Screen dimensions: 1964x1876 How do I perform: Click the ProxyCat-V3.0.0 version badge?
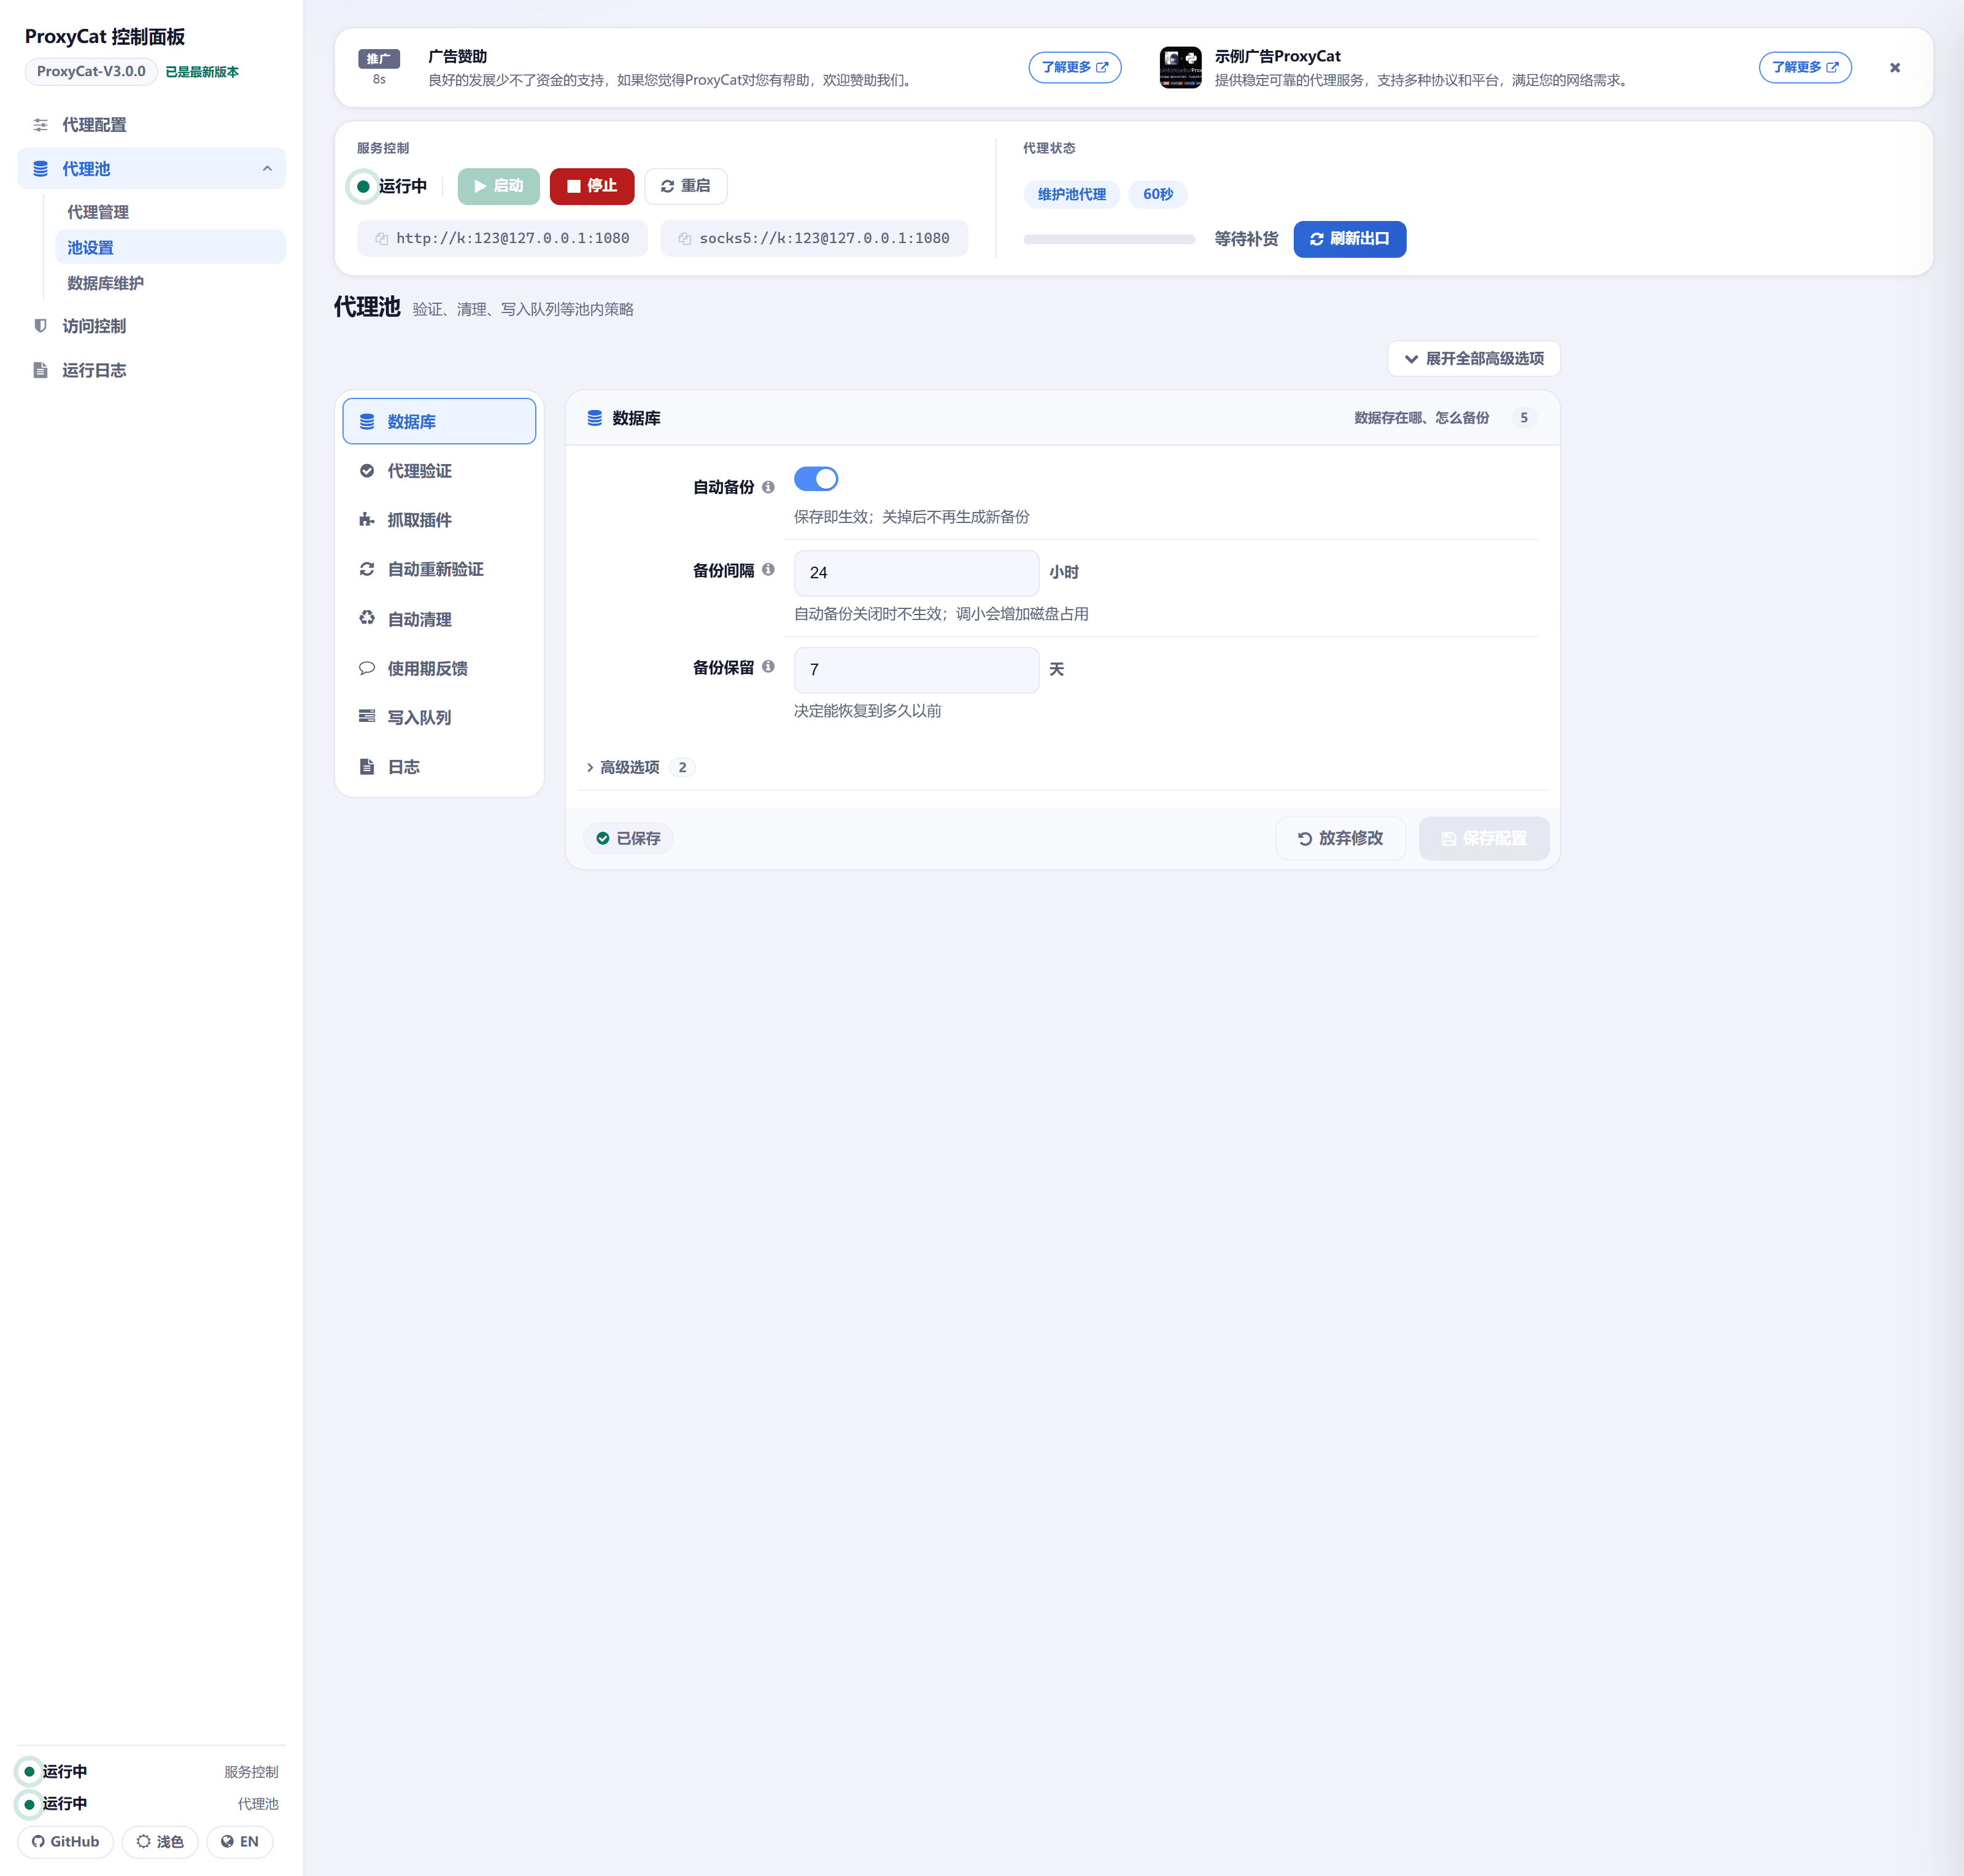pyautogui.click(x=91, y=71)
